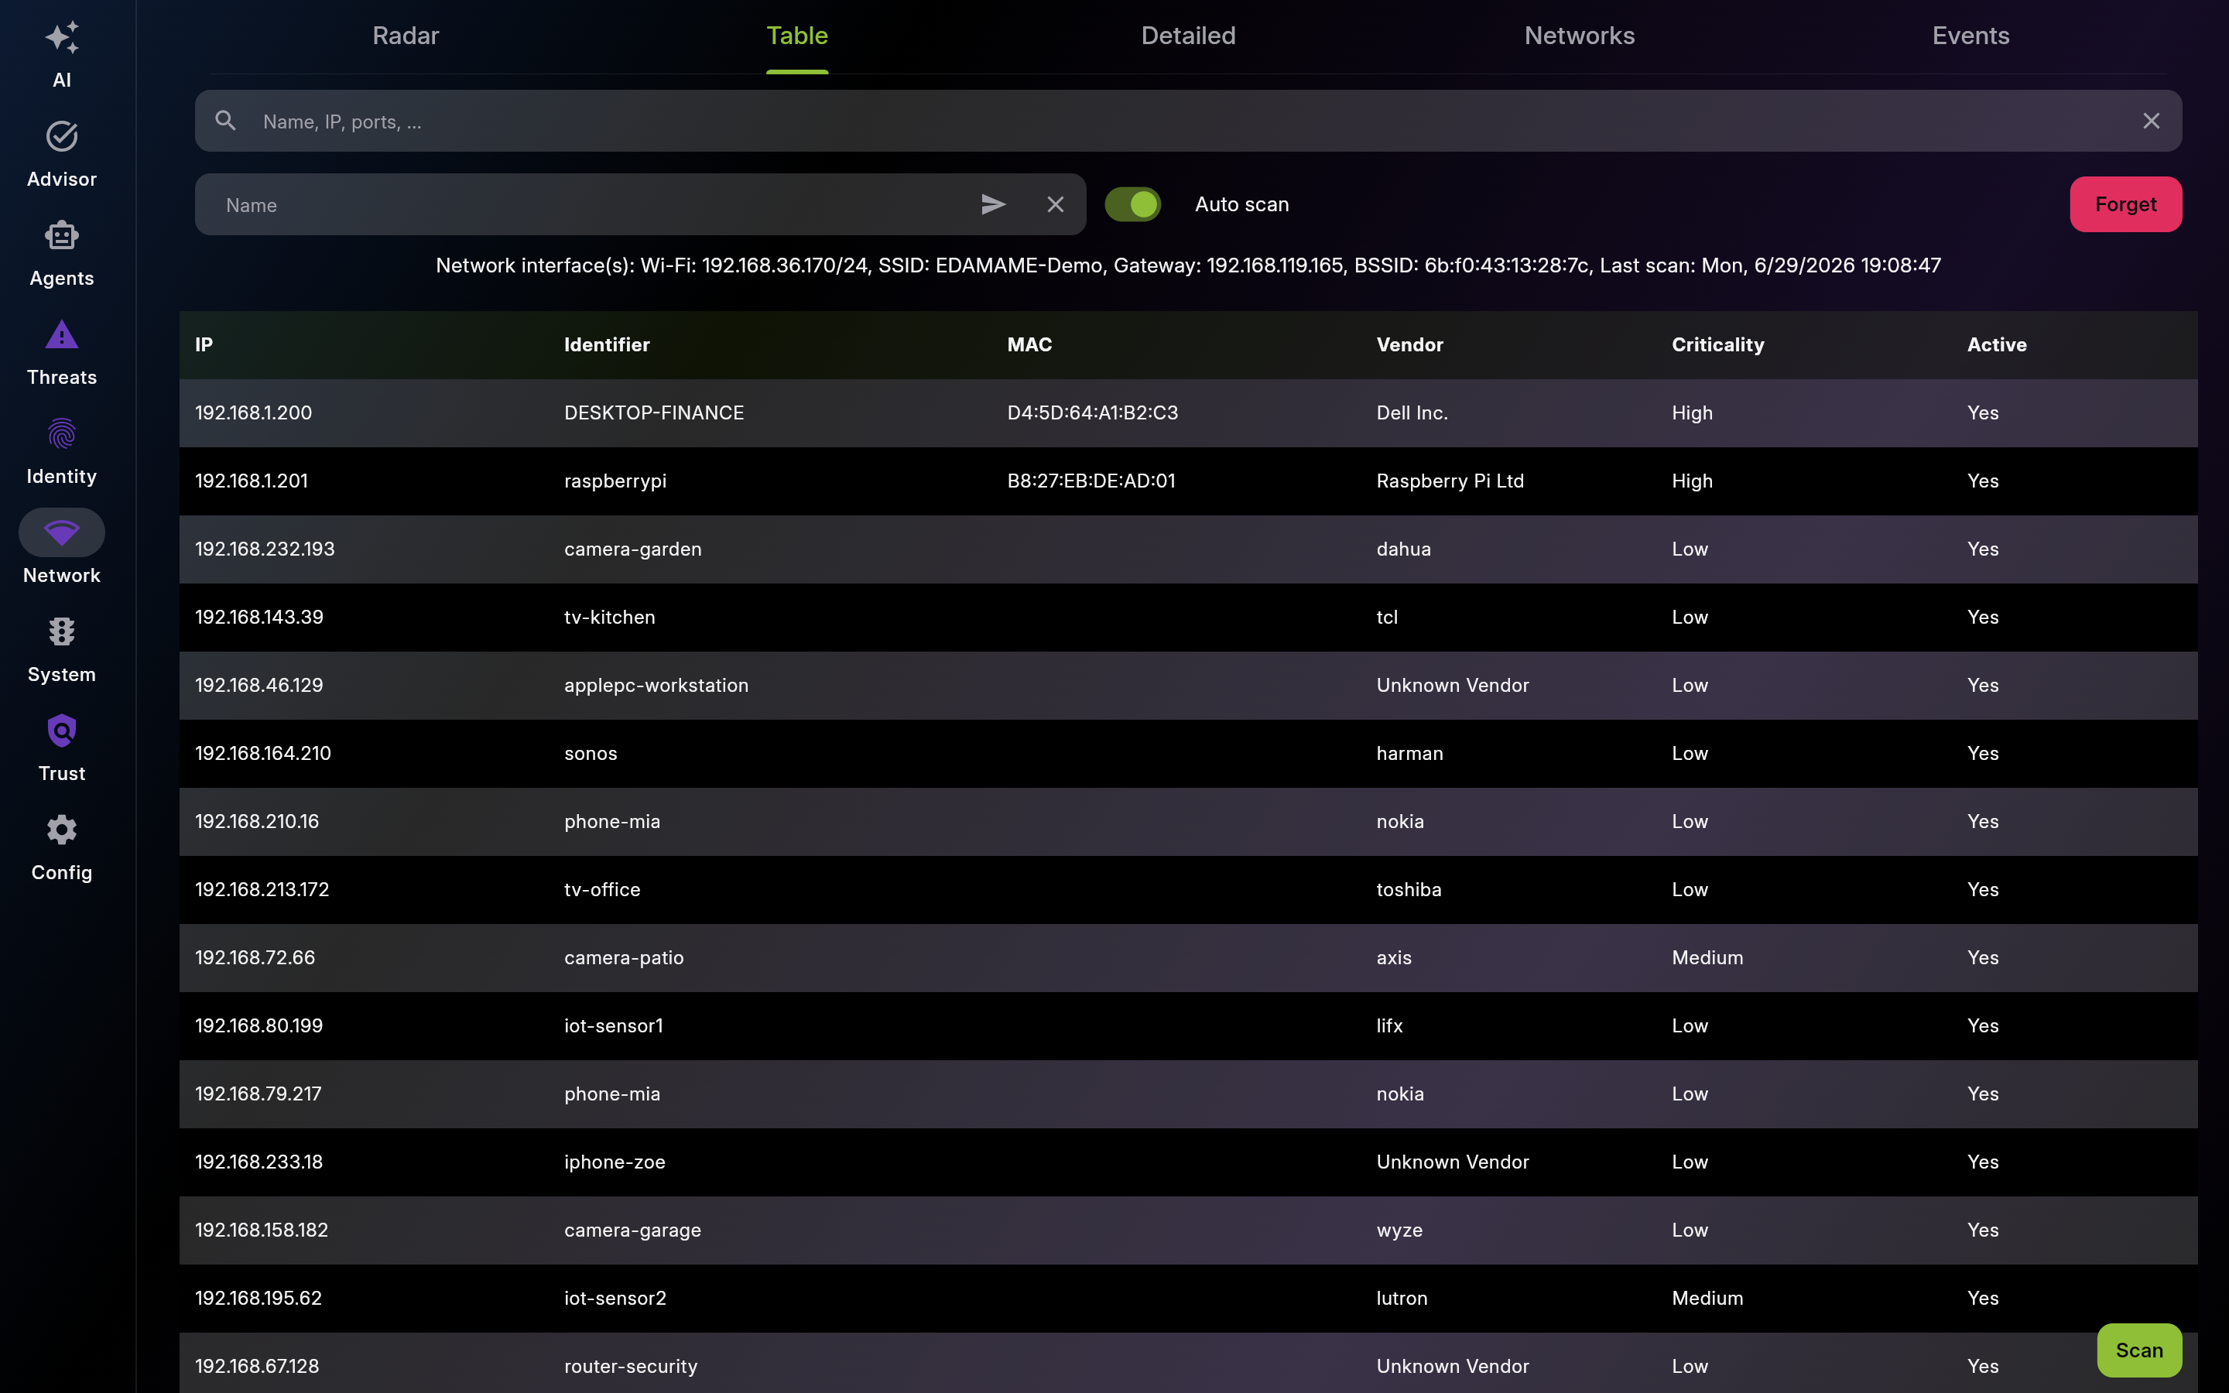Switch to the Events tab
This screenshot has height=1393, width=2229.
[1971, 36]
